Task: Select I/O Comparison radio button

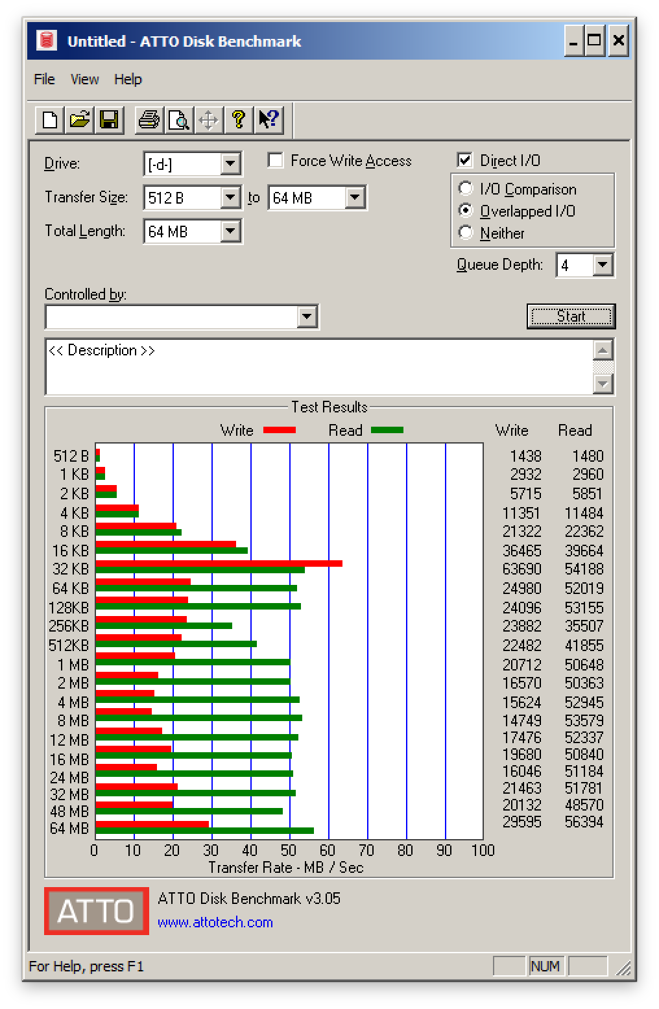Action: coord(466,189)
